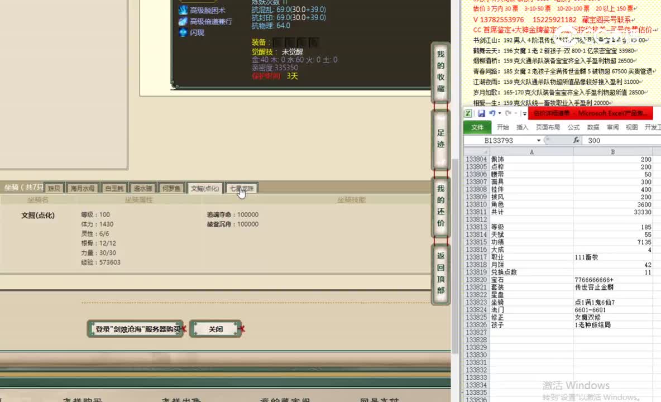The image size is (661, 402).
Task: Click the 经验：573603 mount attribute
Action: click(x=100, y=262)
